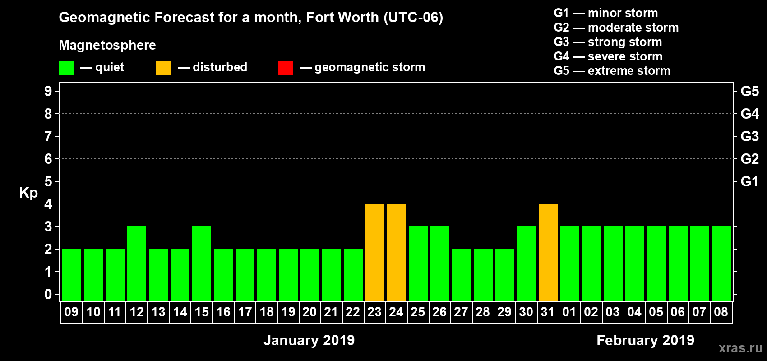Click the 'disturbed' legend label
This screenshot has width=767, height=361.
220,67
